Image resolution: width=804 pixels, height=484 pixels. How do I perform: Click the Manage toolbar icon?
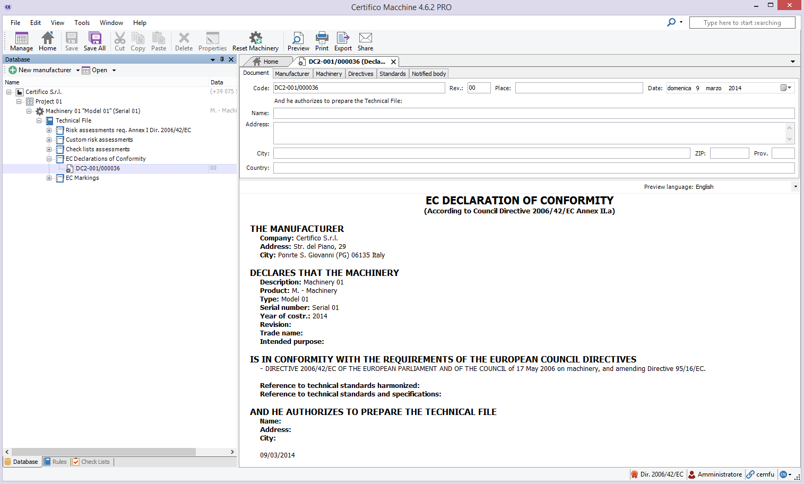click(22, 41)
